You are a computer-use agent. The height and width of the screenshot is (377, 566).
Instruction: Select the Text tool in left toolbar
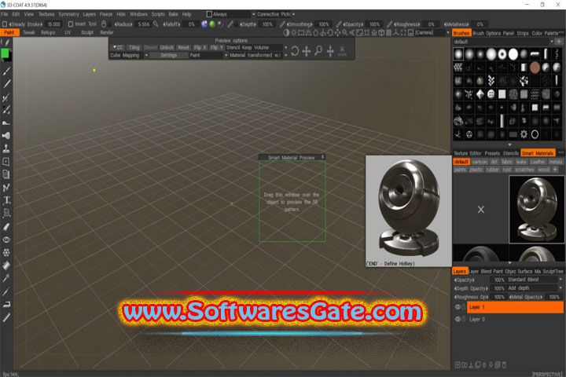(x=6, y=200)
